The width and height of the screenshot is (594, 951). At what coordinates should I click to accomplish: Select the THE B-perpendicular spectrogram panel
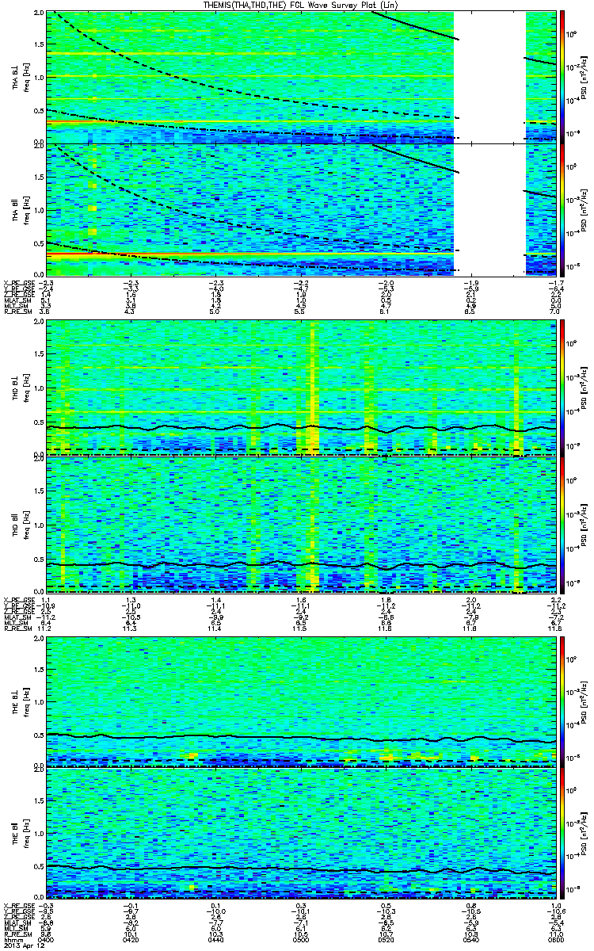click(302, 701)
